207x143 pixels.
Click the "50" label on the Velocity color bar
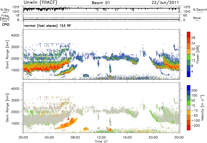[x=193, y=100]
